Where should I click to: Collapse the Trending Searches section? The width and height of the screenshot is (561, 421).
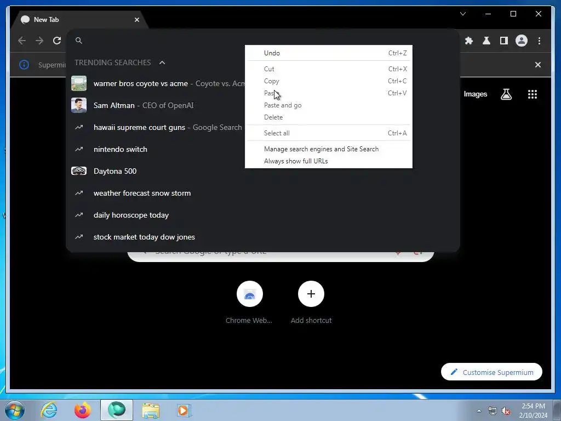(162, 62)
